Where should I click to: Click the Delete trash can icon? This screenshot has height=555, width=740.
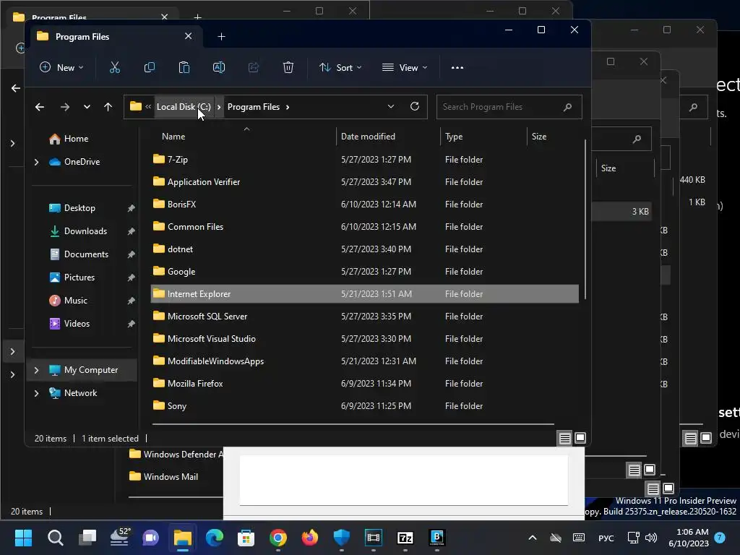tap(288, 67)
